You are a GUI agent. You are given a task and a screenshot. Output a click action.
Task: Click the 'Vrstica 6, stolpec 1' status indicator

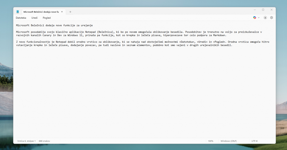[26, 141]
